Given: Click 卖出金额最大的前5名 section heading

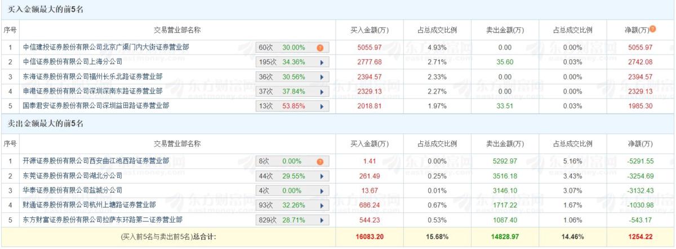Looking at the screenshot, I should 45,123.
